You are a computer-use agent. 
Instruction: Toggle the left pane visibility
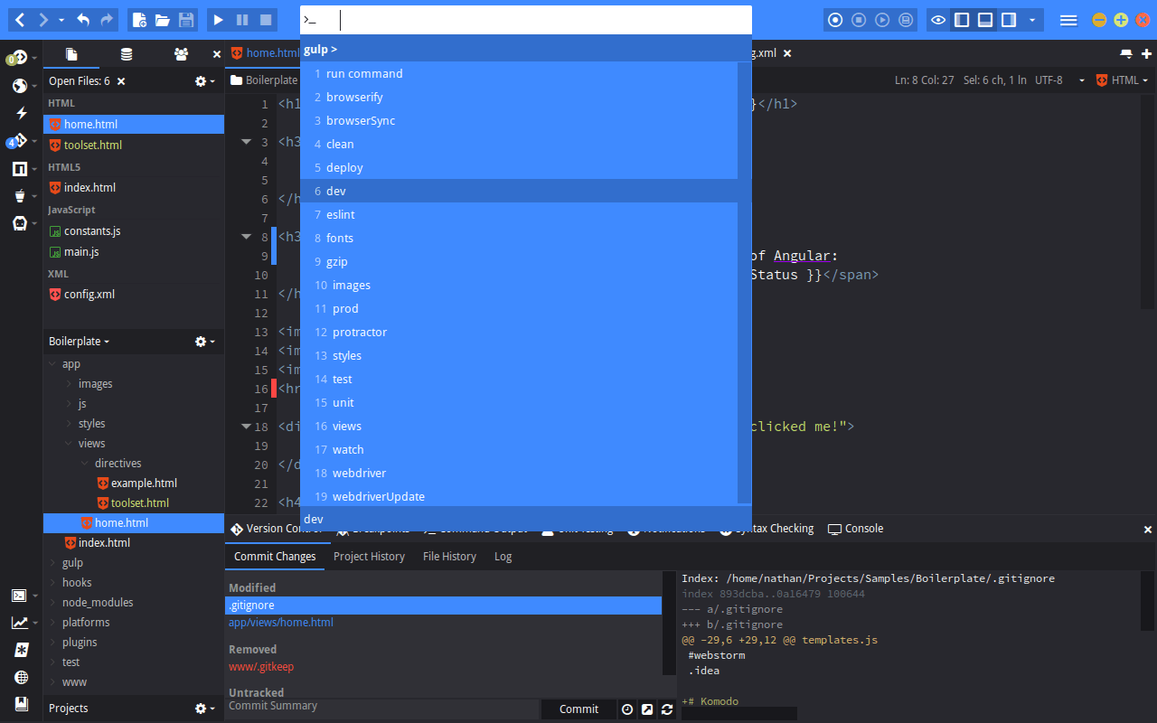tap(962, 19)
